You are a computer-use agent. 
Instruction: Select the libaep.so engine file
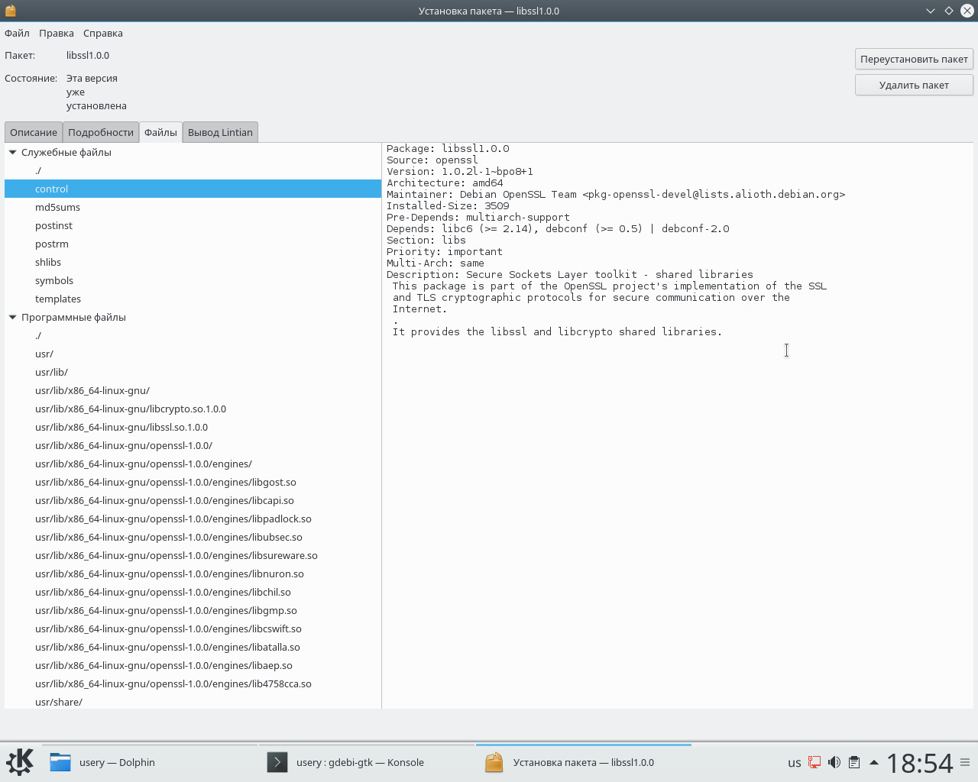pos(193,665)
